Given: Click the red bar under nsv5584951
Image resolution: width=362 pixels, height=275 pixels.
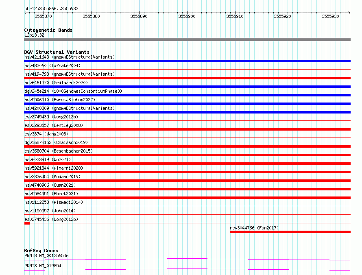Looking at the screenshot, I should 187,198.
